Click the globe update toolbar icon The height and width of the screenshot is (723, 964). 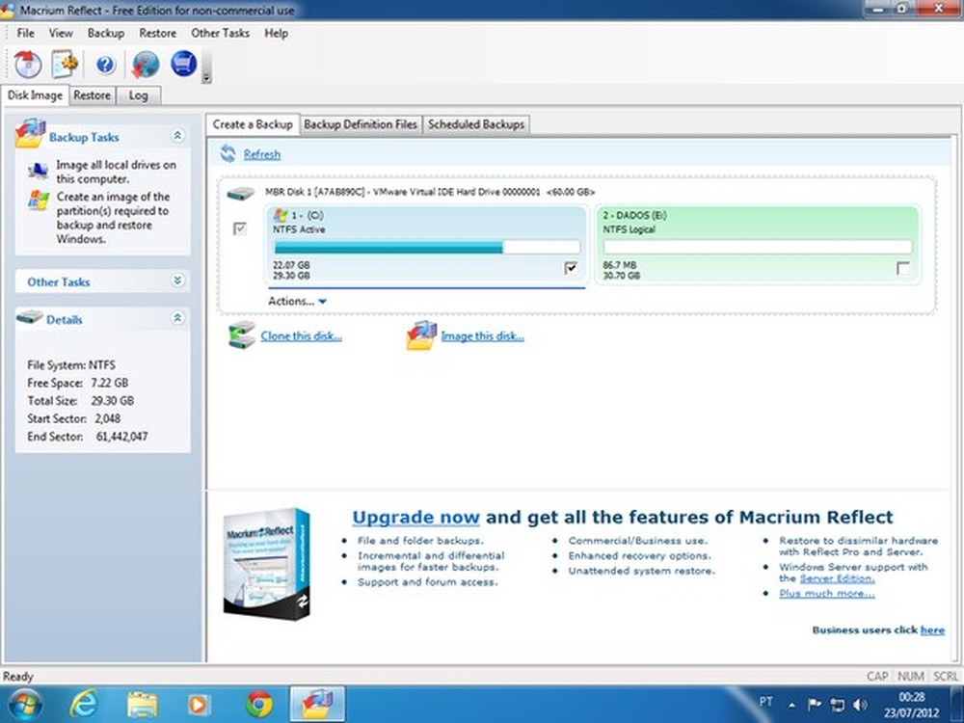(x=146, y=64)
